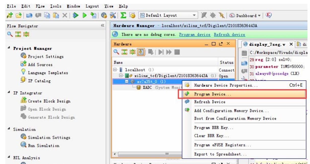Open Project Settings in Flow Navigator

point(42,56)
